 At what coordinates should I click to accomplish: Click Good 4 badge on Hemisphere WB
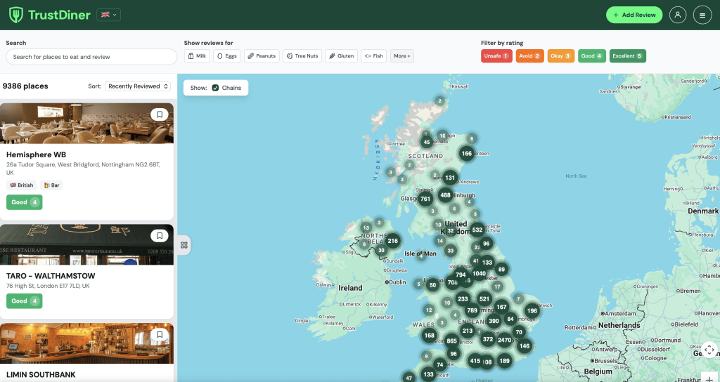point(25,202)
